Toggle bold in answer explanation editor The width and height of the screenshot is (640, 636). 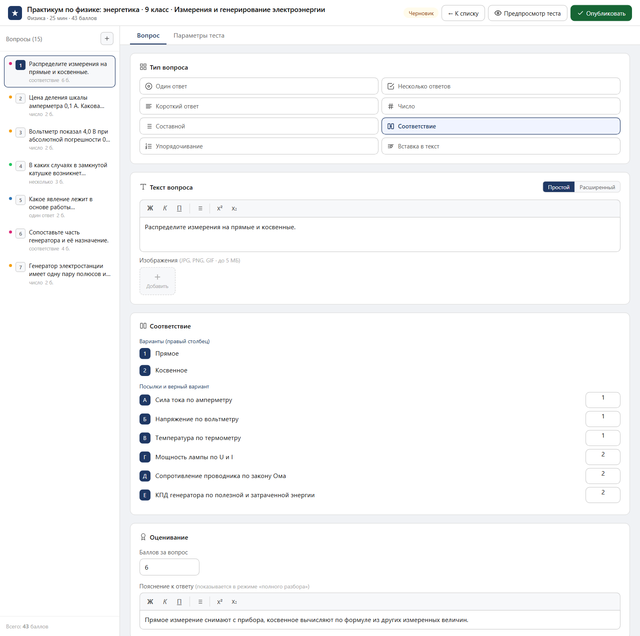click(x=150, y=602)
